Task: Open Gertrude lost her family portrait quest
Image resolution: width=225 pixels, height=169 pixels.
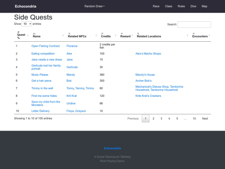Action: click(x=46, y=67)
